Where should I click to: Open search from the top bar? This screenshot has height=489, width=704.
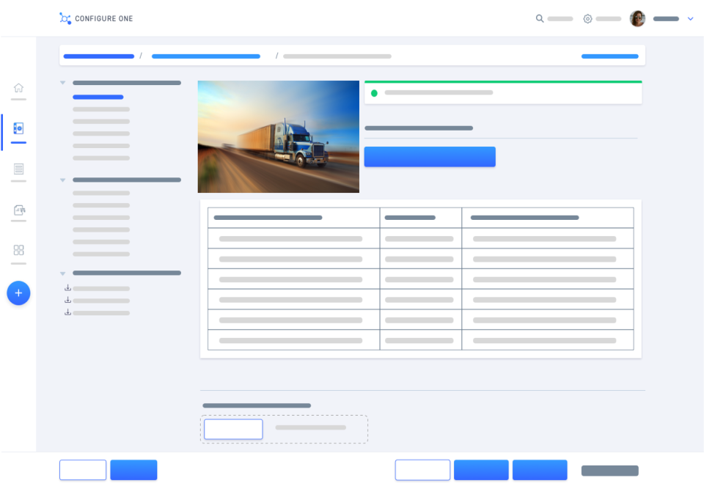tap(540, 18)
